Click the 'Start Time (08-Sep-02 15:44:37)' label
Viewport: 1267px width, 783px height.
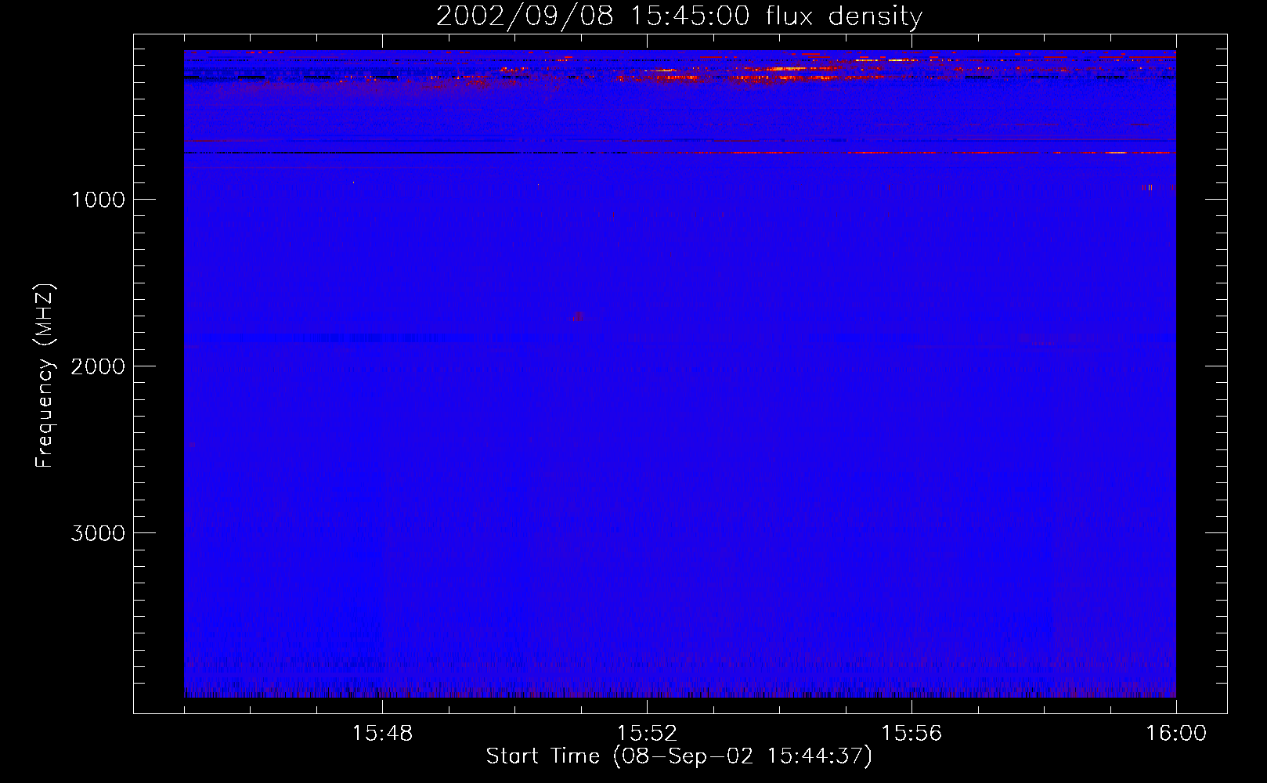[679, 756]
